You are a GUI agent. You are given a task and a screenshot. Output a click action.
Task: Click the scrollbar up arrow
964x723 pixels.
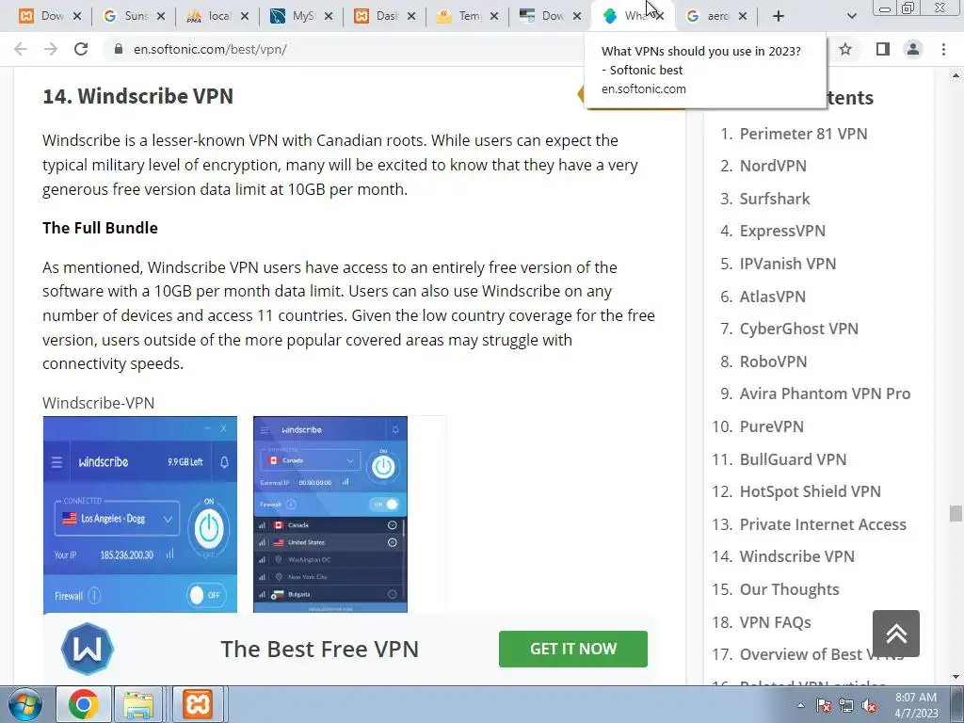(x=956, y=75)
